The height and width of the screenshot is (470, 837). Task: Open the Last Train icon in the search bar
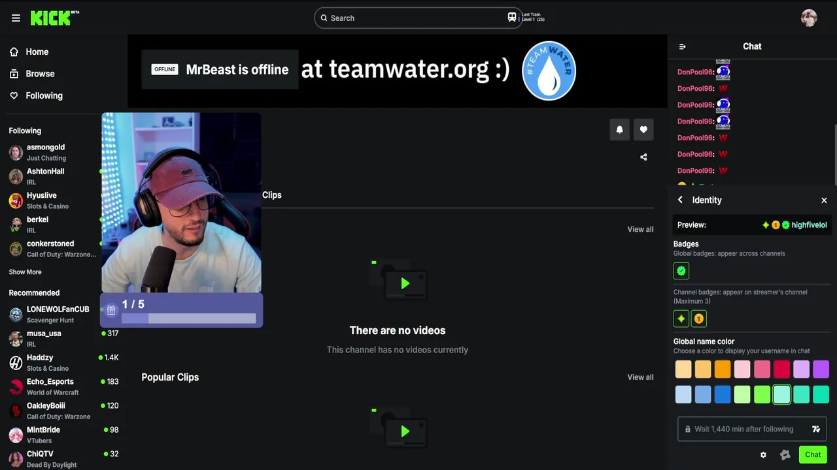pos(512,18)
